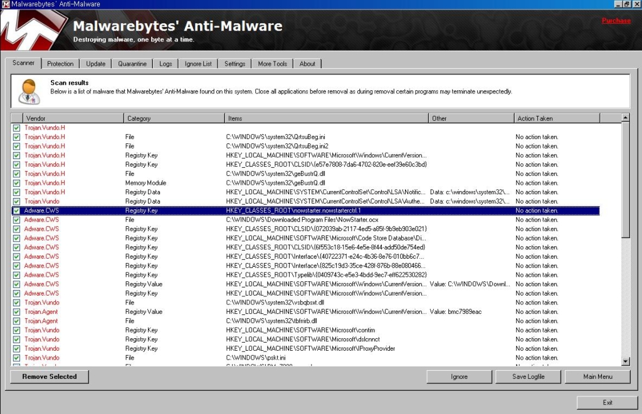The width and height of the screenshot is (642, 414).
Task: Uncheck the tbfrrirb.dll Trojan.Agent row checkbox
Action: [x=16, y=321]
